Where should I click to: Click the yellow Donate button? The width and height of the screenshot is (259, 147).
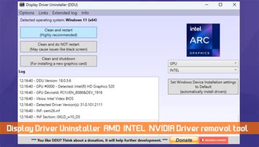[184, 140]
